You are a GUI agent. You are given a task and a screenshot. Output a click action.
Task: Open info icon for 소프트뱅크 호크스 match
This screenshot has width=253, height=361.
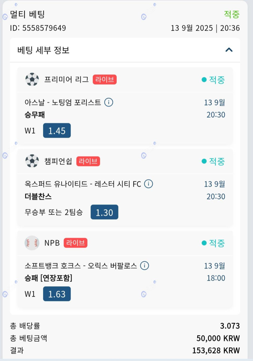145,266
